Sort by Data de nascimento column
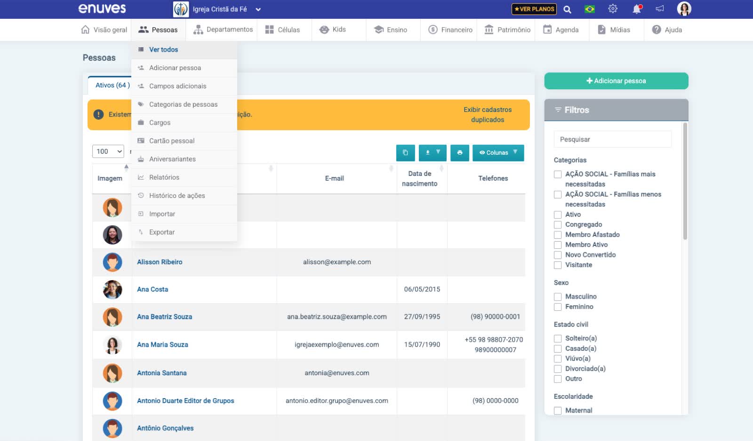 (422, 179)
